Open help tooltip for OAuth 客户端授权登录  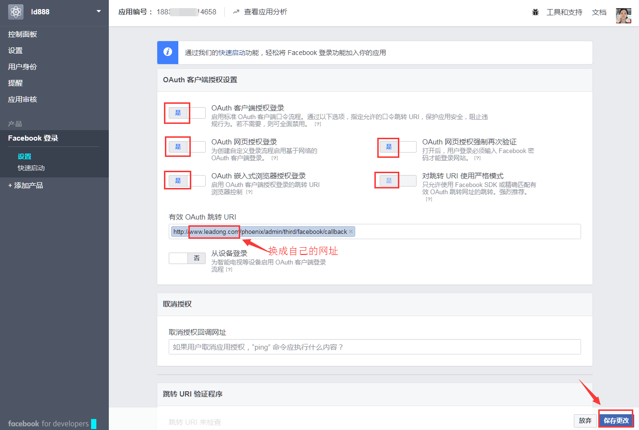pos(317,124)
